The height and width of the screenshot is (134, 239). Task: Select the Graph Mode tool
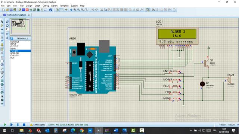click(x=2, y=57)
